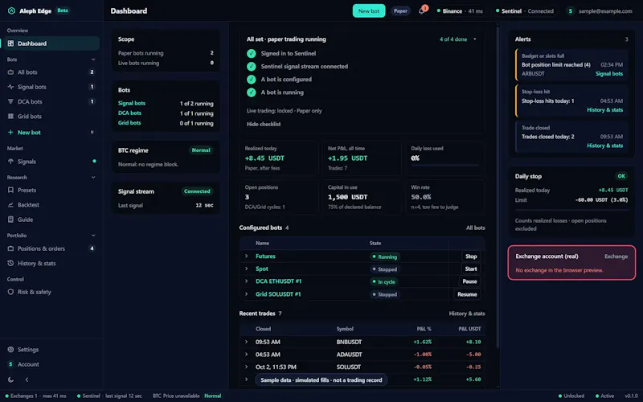Click the DCA bots filter icon
Screen dimensions: 643x402
coord(10,102)
